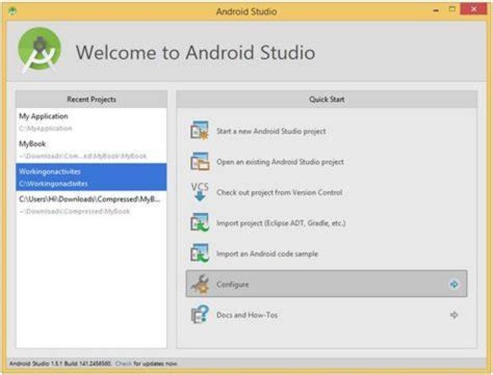The image size is (493, 375).
Task: Click the large Android Studio logo
Action: point(39,50)
